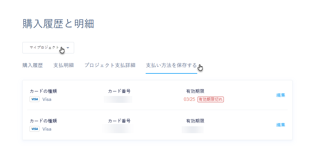Click the Visa logo on the second card
320x156 pixels.
click(34, 129)
